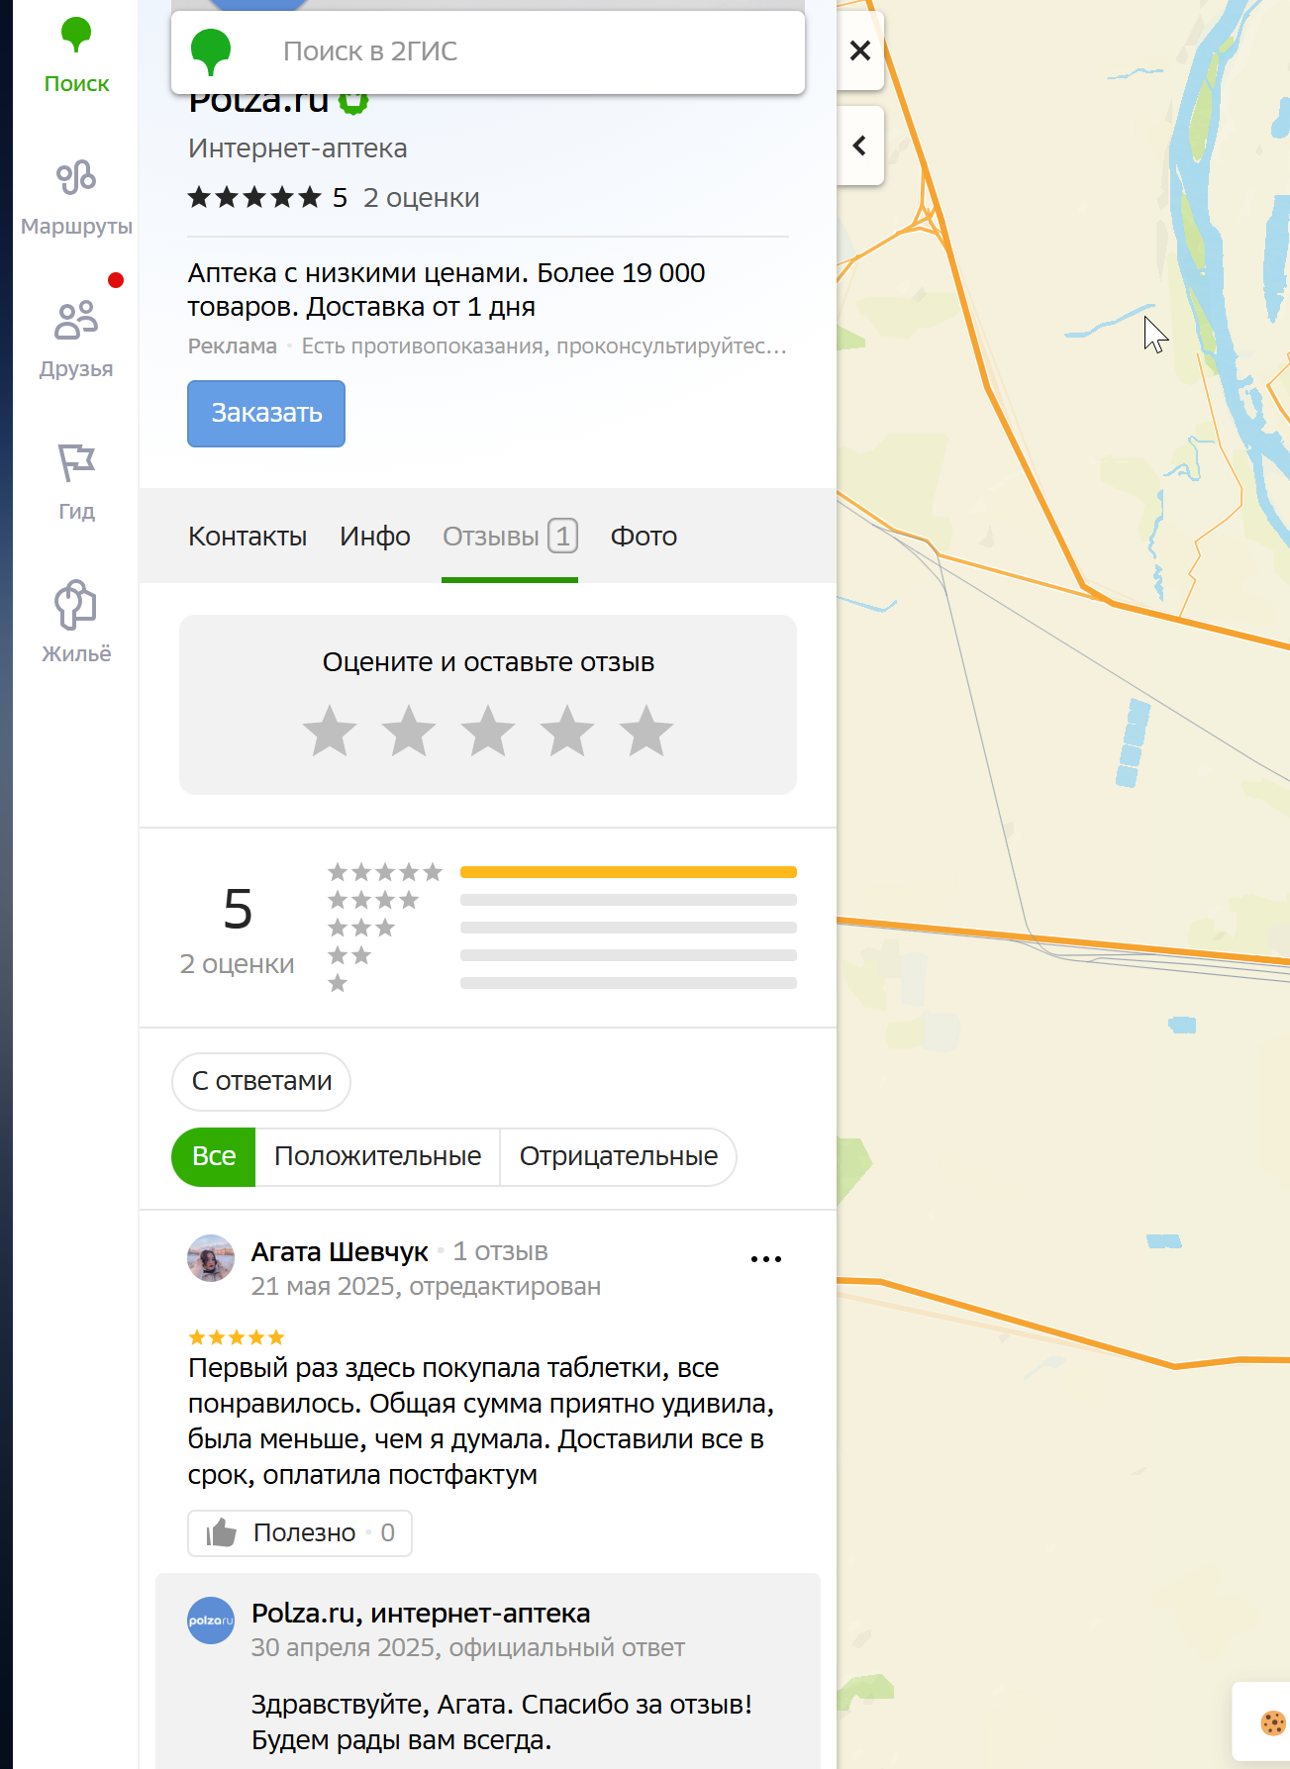Filter reviews by two-star rating bar
1290x1769 pixels.
click(629, 955)
